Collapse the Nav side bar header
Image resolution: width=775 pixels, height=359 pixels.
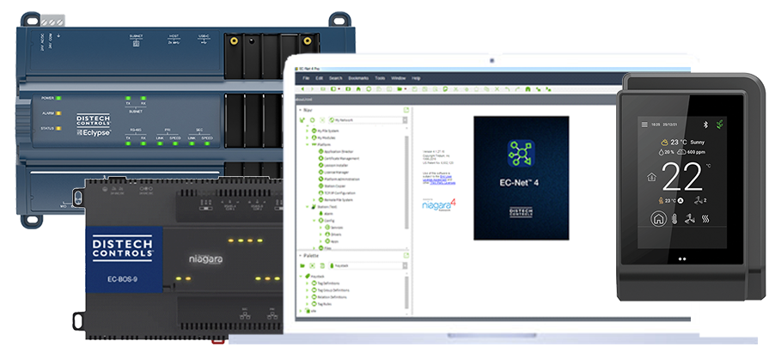point(300,110)
